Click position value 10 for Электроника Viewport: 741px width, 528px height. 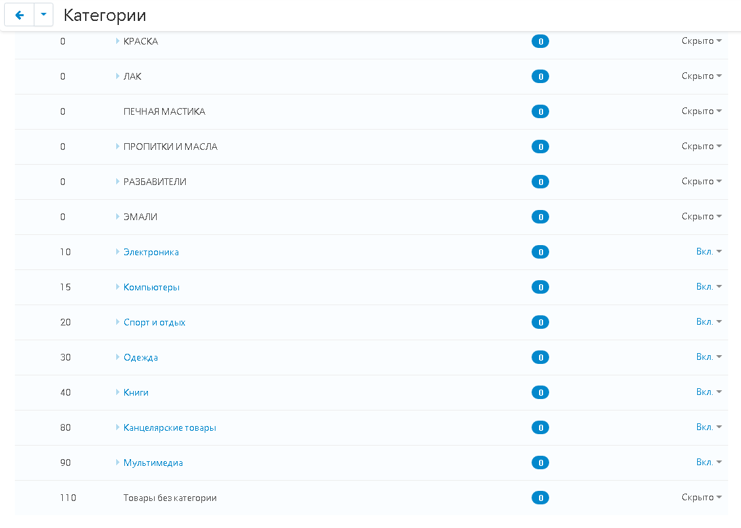click(66, 253)
